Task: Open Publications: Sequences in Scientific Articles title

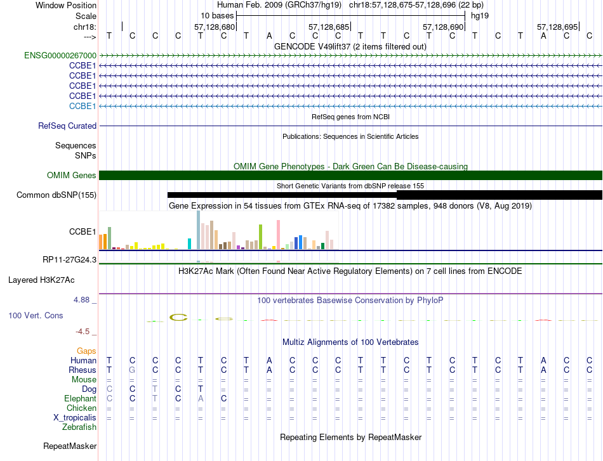Action: click(x=350, y=136)
